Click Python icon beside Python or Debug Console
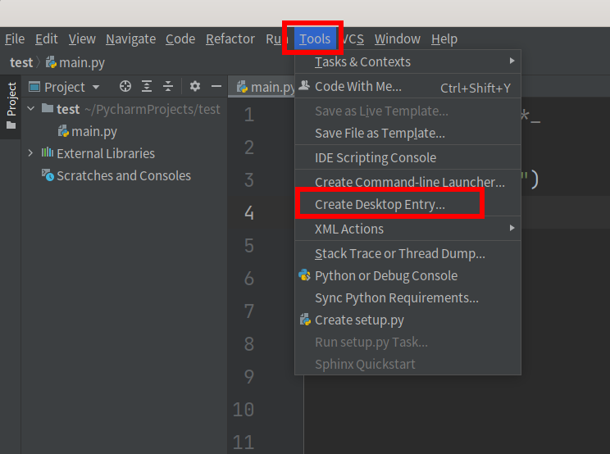610x454 pixels. pyautogui.click(x=304, y=275)
